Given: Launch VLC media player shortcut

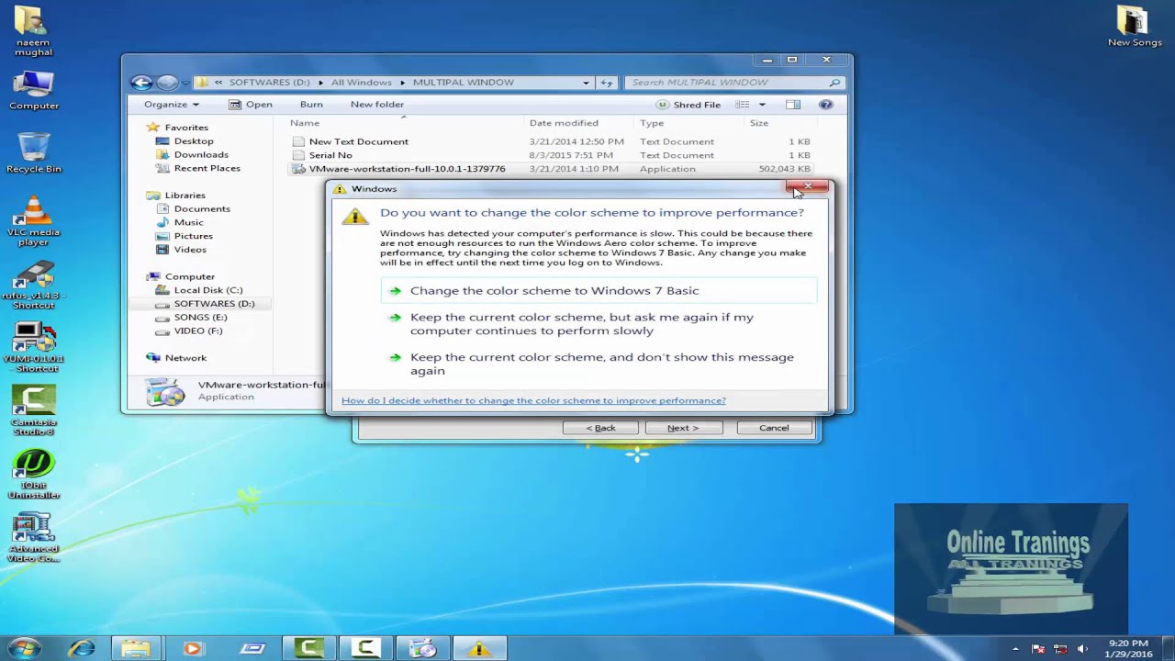Looking at the screenshot, I should click(34, 220).
